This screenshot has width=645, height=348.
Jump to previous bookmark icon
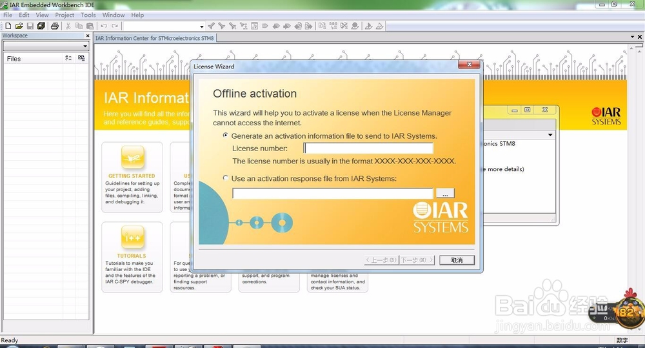[x=277, y=26]
